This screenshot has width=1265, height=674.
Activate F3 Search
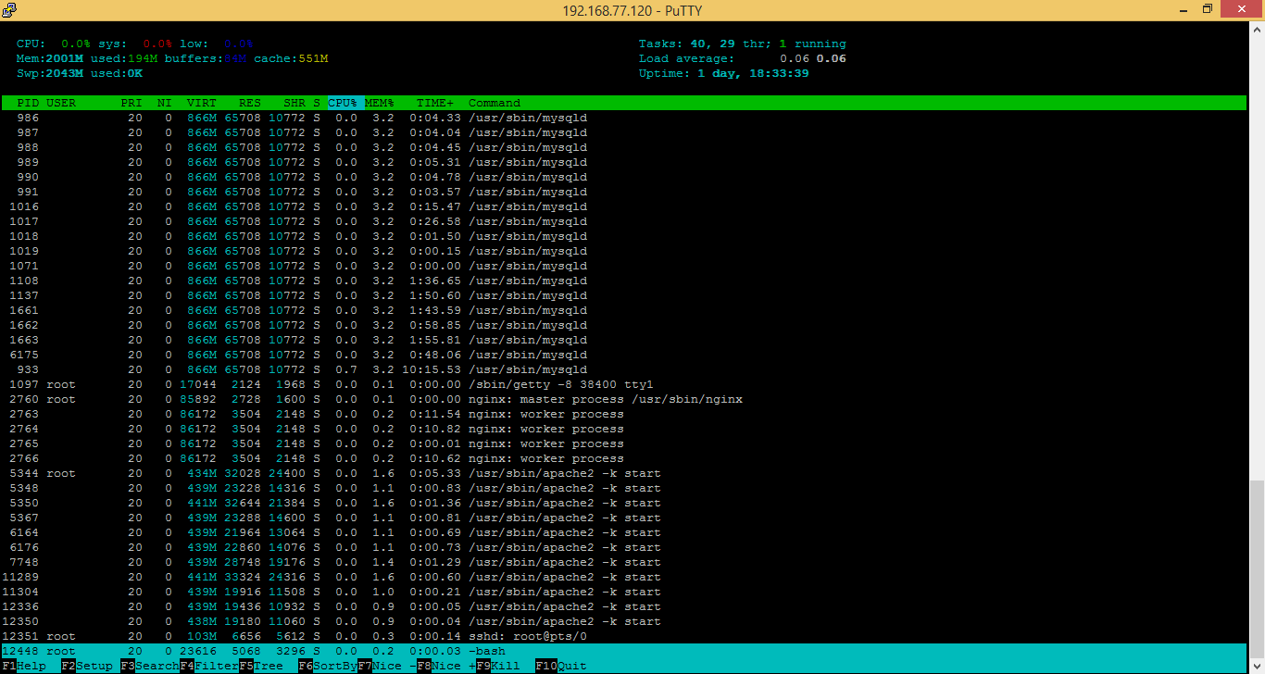[x=146, y=665]
